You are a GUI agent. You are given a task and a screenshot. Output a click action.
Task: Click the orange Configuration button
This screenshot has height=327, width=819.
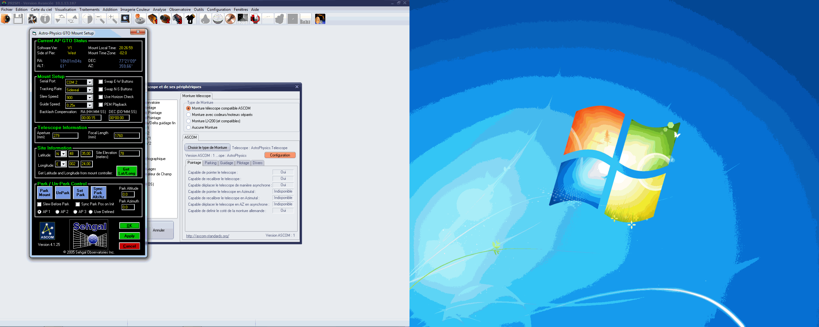click(280, 155)
